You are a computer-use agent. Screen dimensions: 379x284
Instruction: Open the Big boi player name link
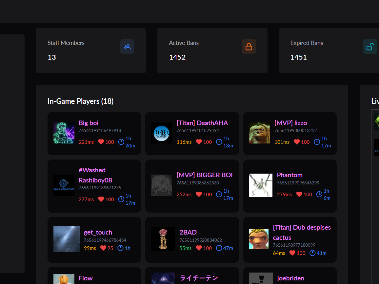89,123
